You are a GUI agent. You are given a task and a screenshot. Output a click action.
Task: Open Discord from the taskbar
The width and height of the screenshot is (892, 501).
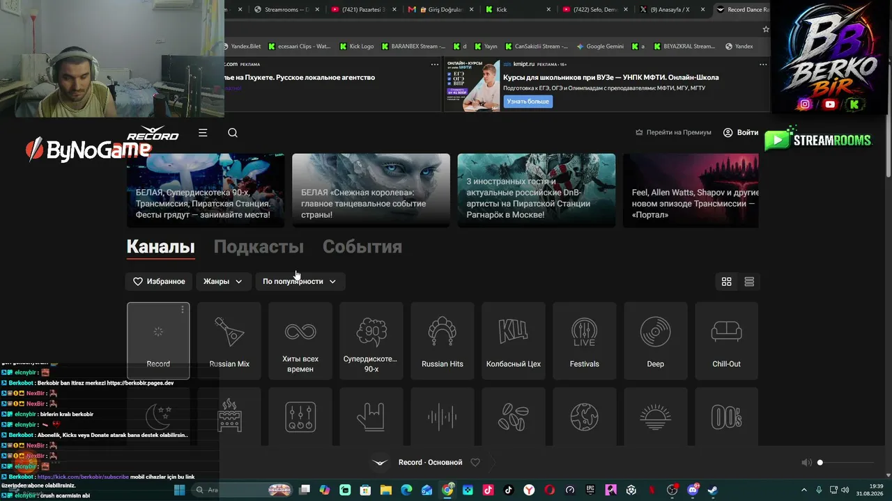[693, 490]
